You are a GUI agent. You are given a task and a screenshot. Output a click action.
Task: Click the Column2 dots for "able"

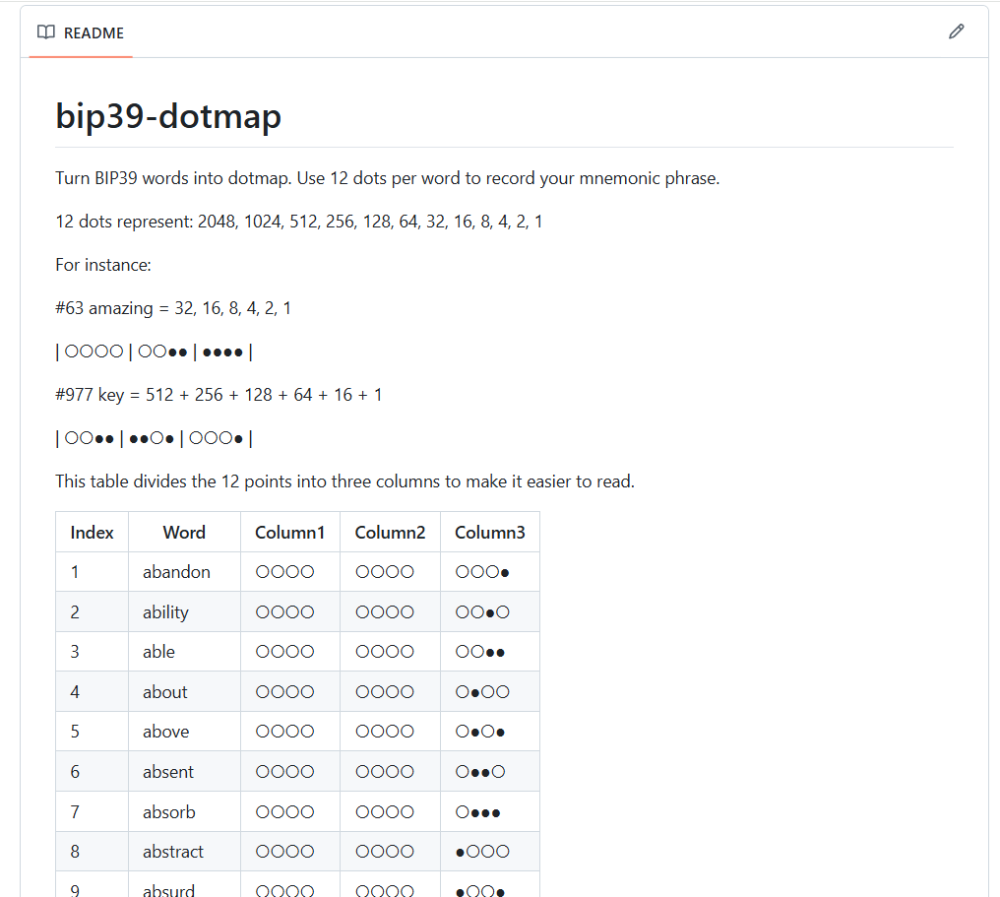(x=385, y=652)
